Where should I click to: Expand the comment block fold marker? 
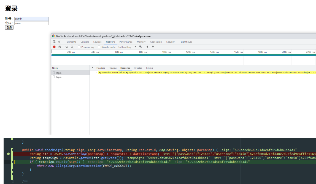[13, 181]
